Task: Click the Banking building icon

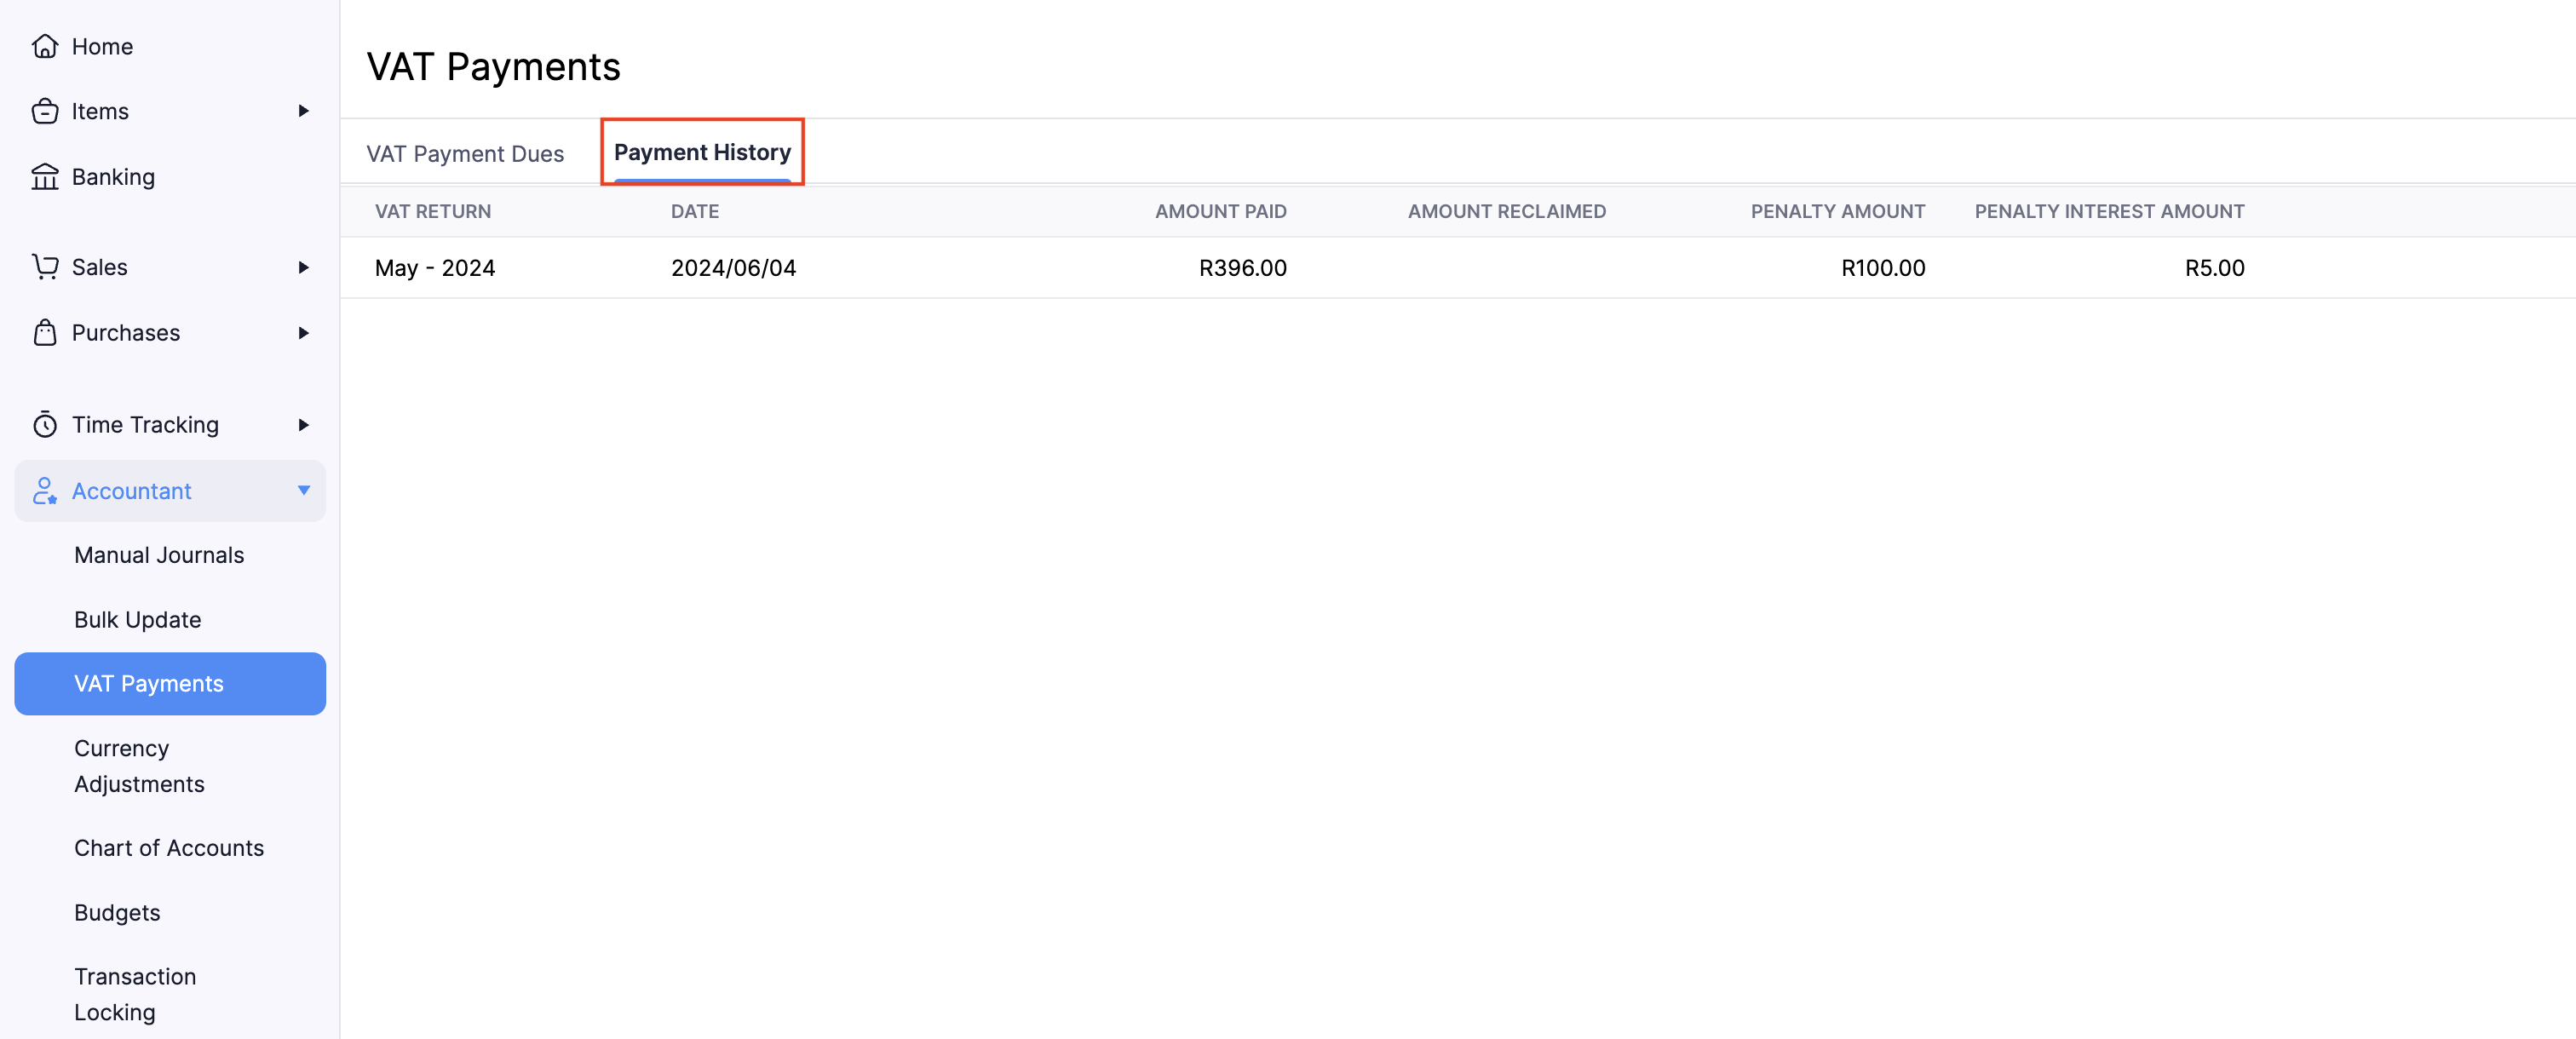Action: (45, 177)
